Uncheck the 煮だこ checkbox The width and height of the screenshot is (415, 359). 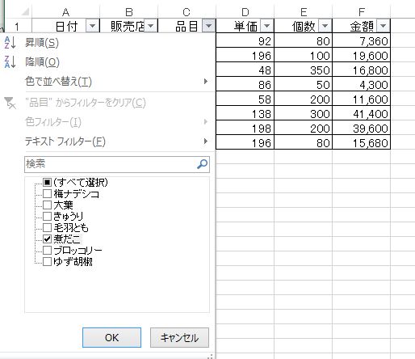coord(47,239)
